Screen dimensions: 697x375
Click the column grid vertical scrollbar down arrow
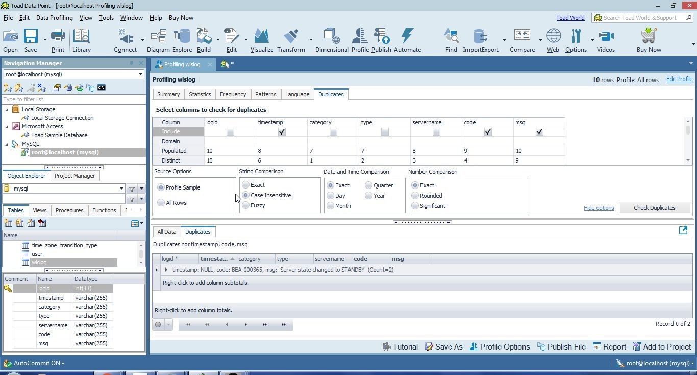(688, 160)
